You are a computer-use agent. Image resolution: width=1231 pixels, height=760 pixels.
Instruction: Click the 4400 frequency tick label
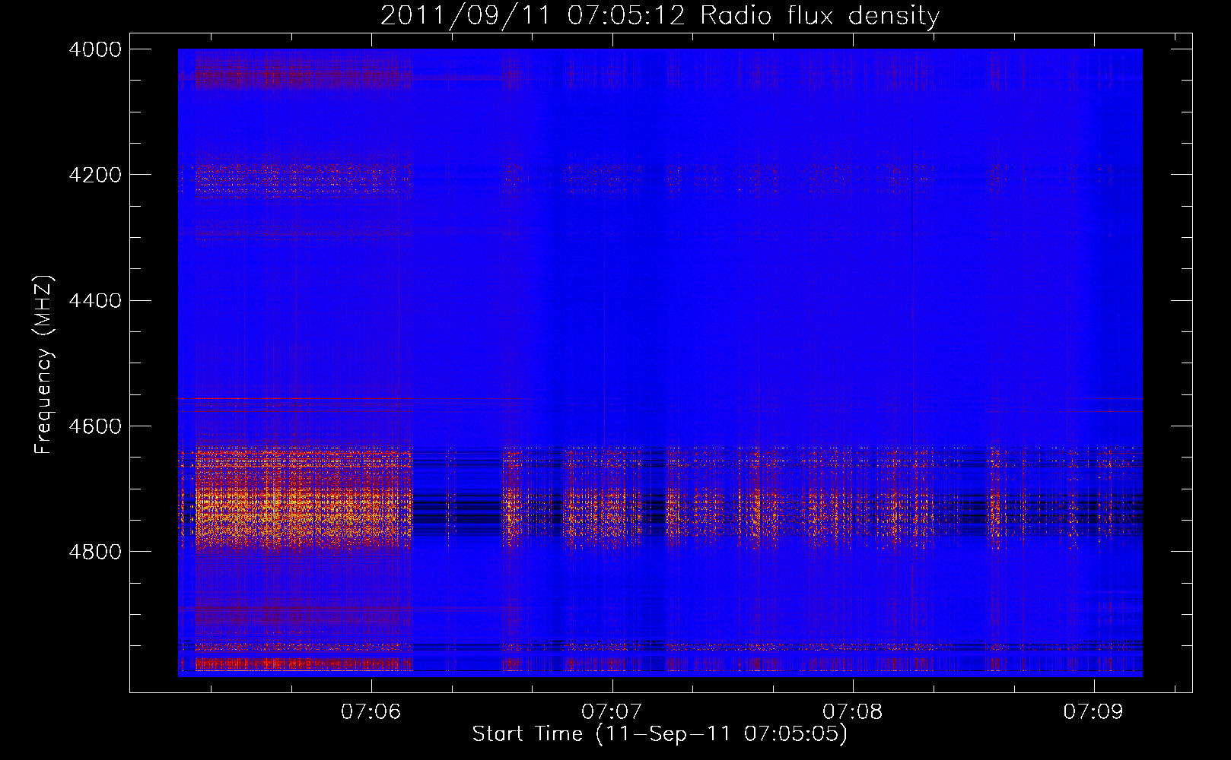click(95, 301)
